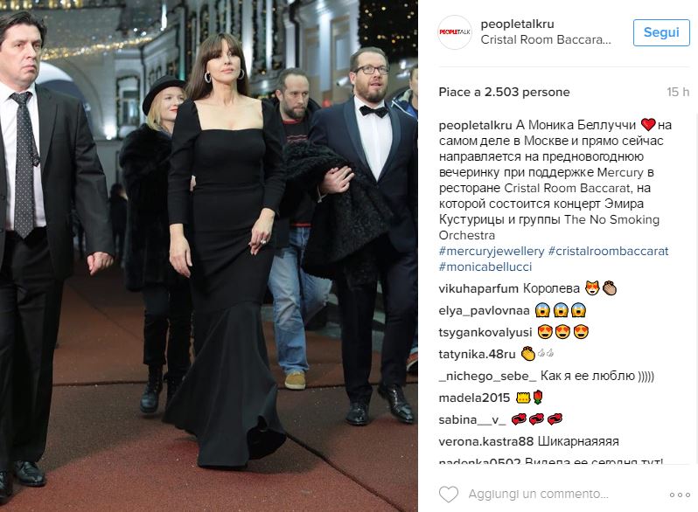The height and width of the screenshot is (512, 698).
Task: Open commenter verona.kastra88's profile
Action: click(x=486, y=442)
